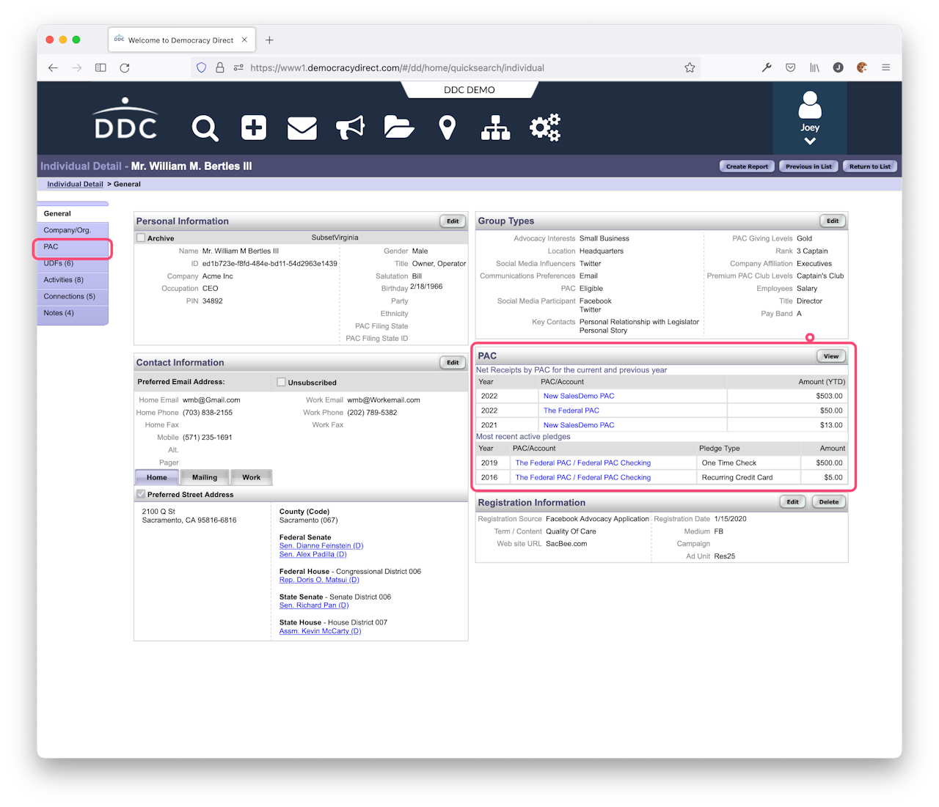Switch to the Work address tab
Screen dimensions: 939x807
pyautogui.click(x=251, y=477)
